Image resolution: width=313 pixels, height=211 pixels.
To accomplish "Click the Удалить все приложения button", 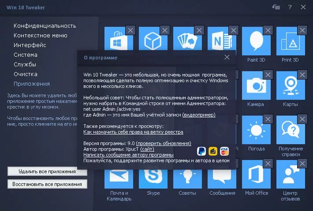I will 47,171.
